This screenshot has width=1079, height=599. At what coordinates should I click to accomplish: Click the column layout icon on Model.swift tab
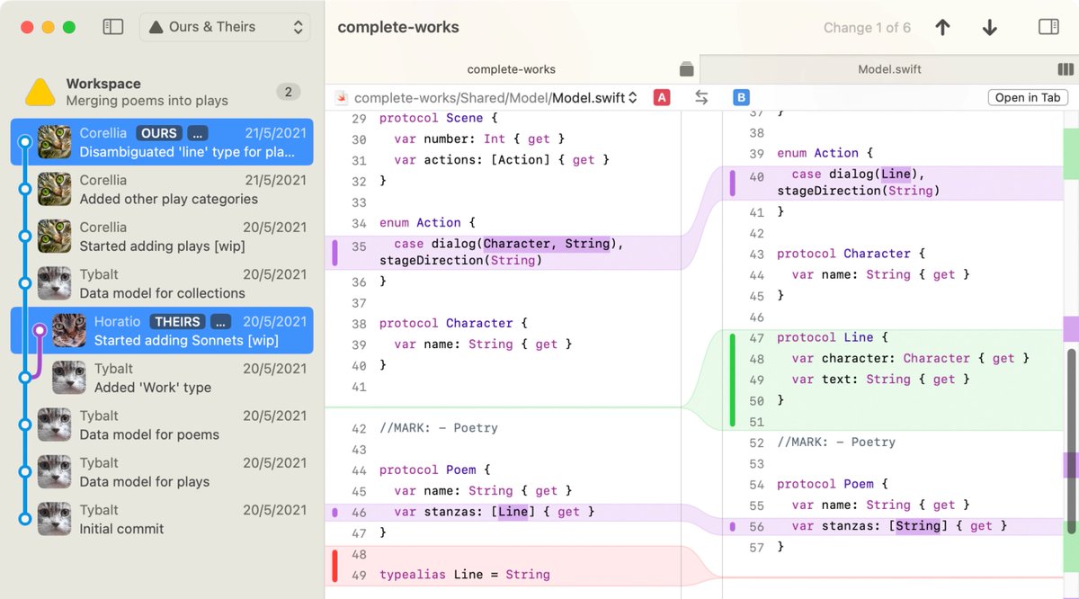(x=1066, y=69)
